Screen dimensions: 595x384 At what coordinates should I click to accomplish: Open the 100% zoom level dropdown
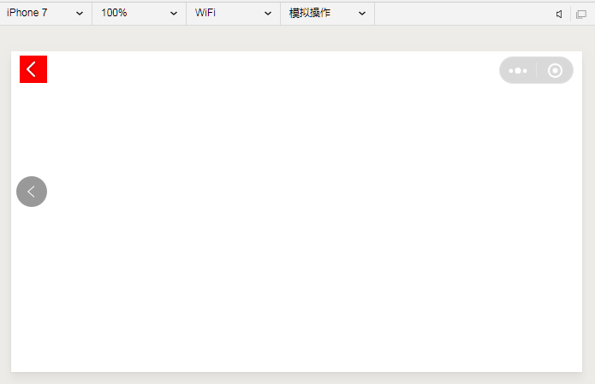[x=140, y=14]
